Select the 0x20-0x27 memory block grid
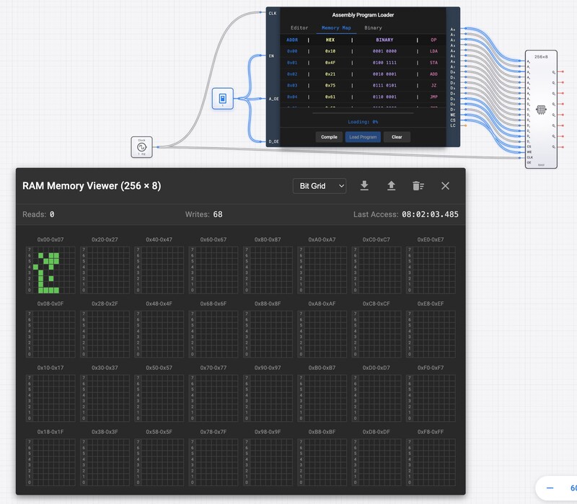The width and height of the screenshot is (577, 504). pyautogui.click(x=105, y=270)
